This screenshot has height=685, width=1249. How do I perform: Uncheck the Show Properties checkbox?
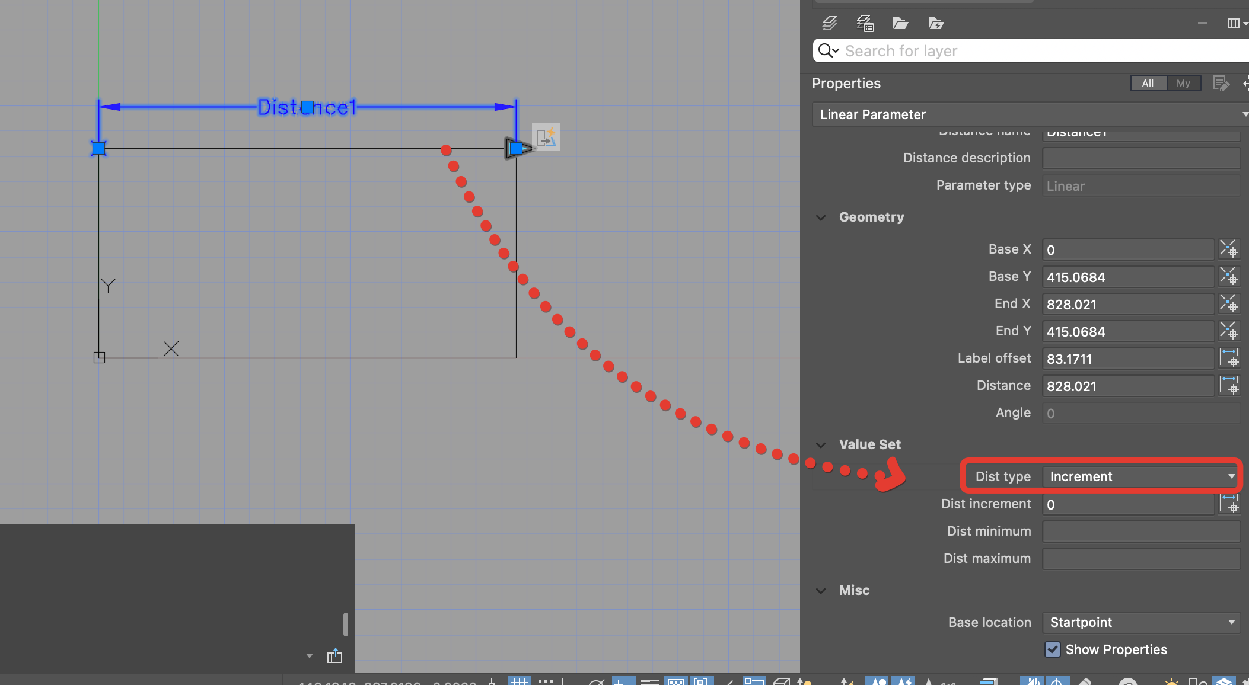[1052, 649]
